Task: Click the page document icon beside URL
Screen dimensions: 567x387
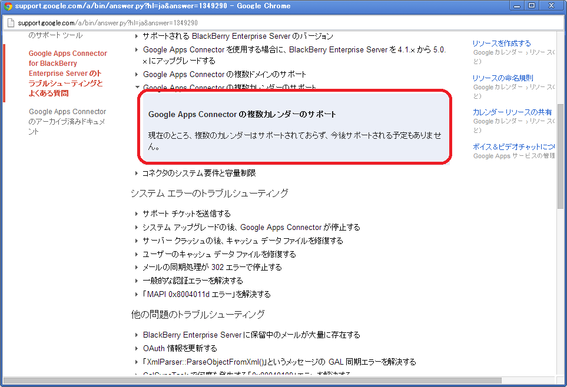Action: point(11,23)
